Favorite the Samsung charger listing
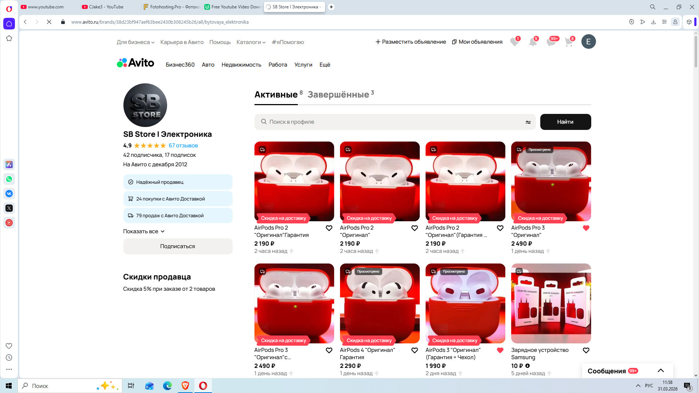This screenshot has width=699, height=393. point(586,350)
